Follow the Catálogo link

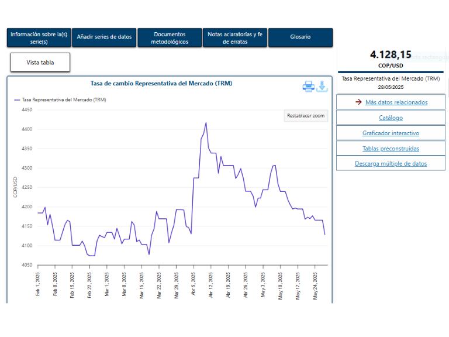pyautogui.click(x=391, y=118)
